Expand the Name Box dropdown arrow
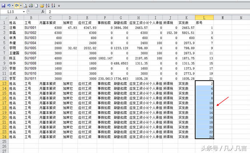The image size is (250, 153). click(x=24, y=12)
